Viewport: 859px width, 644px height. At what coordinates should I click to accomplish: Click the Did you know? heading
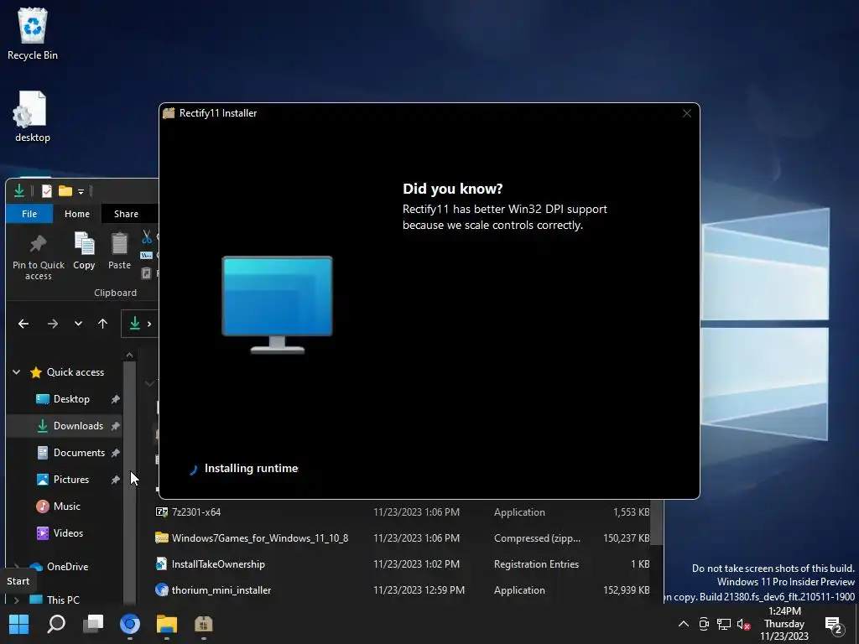[x=452, y=189]
